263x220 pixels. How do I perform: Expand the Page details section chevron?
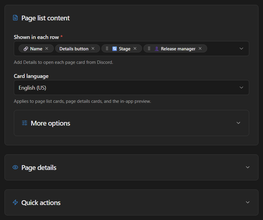click(248, 167)
